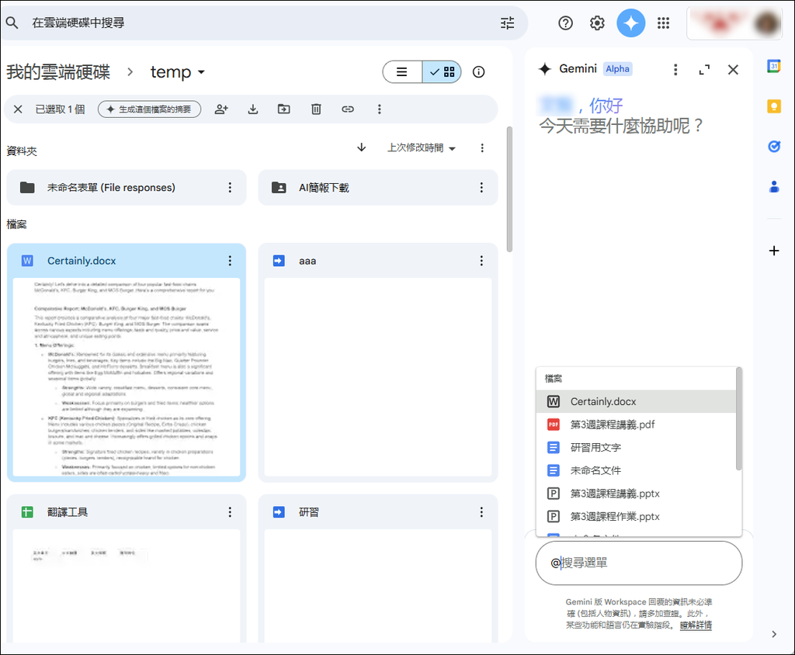Image resolution: width=795 pixels, height=655 pixels.
Task: Open the 瞭解詳情 link
Action: pyautogui.click(x=696, y=625)
